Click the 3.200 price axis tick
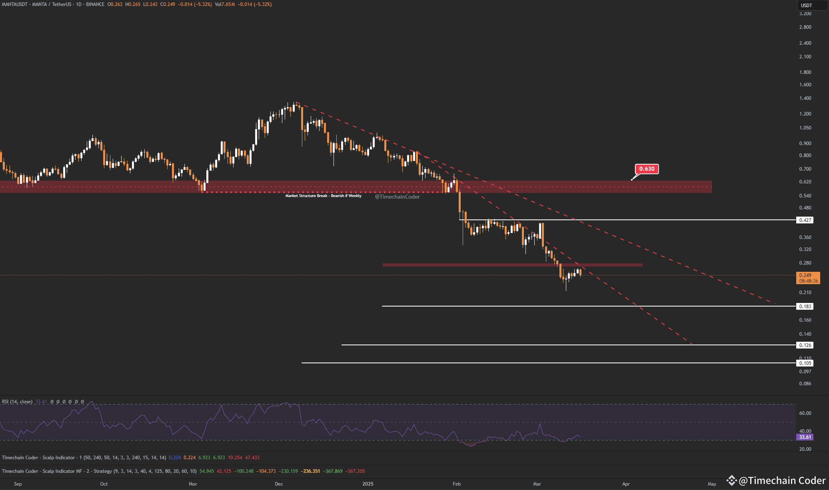This screenshot has height=490, width=829. coord(805,14)
